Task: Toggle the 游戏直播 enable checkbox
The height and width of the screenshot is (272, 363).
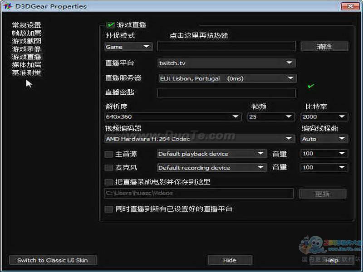Action: pyautogui.click(x=110, y=24)
